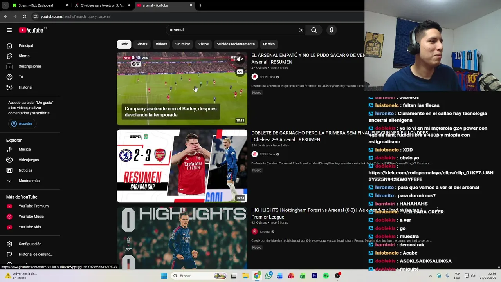501x282 pixels.
Task: Open Configuración in the sidebar
Action: pyautogui.click(x=30, y=244)
